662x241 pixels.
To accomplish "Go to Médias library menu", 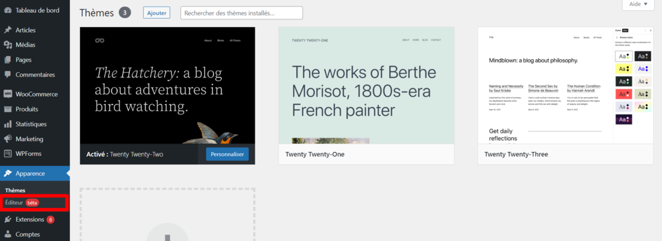I will [x=35, y=45].
